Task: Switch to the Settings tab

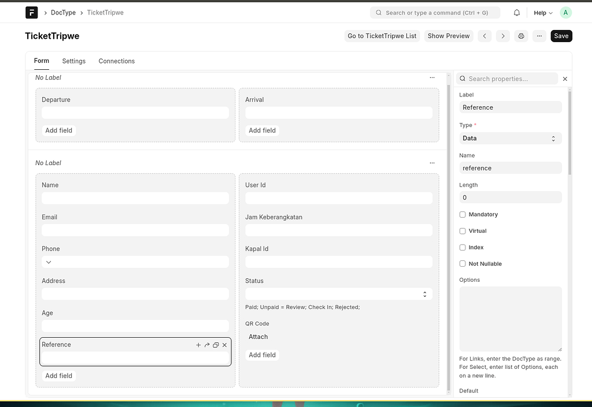Action: coord(73,61)
